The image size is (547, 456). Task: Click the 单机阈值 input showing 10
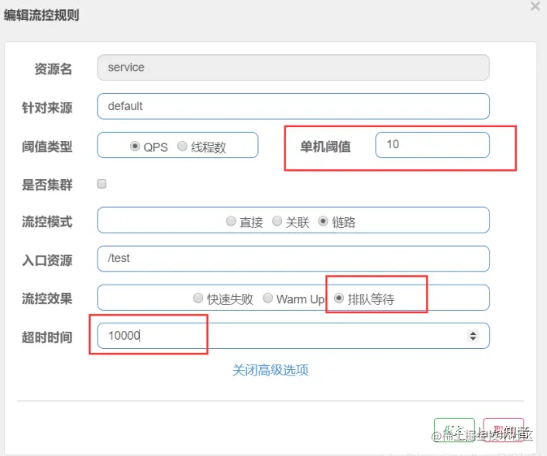click(432, 145)
